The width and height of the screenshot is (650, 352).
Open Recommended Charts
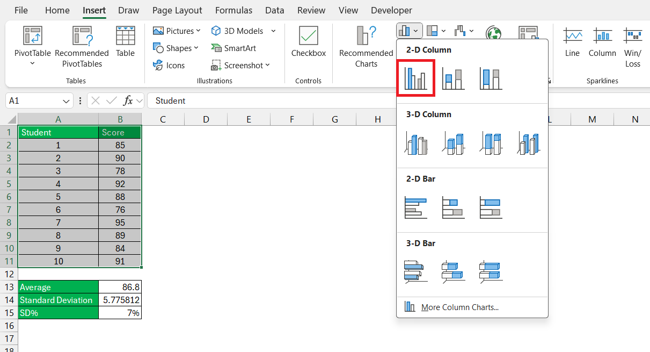tap(366, 47)
